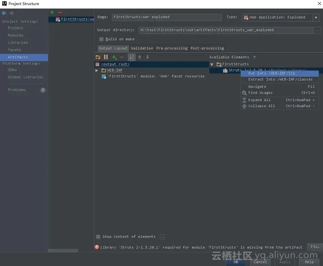Image resolution: width=323 pixels, height=266 pixels.
Task: Click IntelliJ logo in title bar
Action: click(4, 4)
